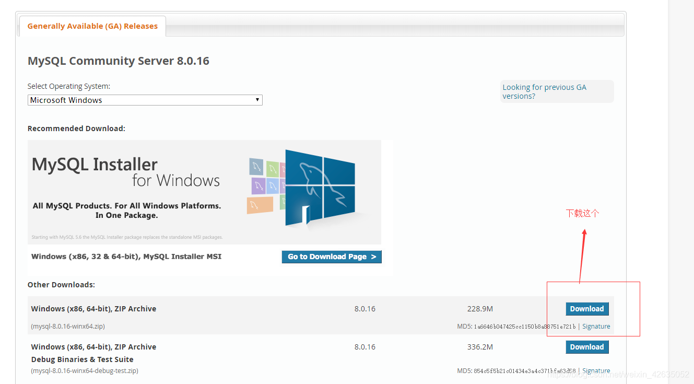Viewport: 694px width, 384px height.
Task: Select the 8.0.16 version in the Debug Binaries row
Action: point(365,347)
